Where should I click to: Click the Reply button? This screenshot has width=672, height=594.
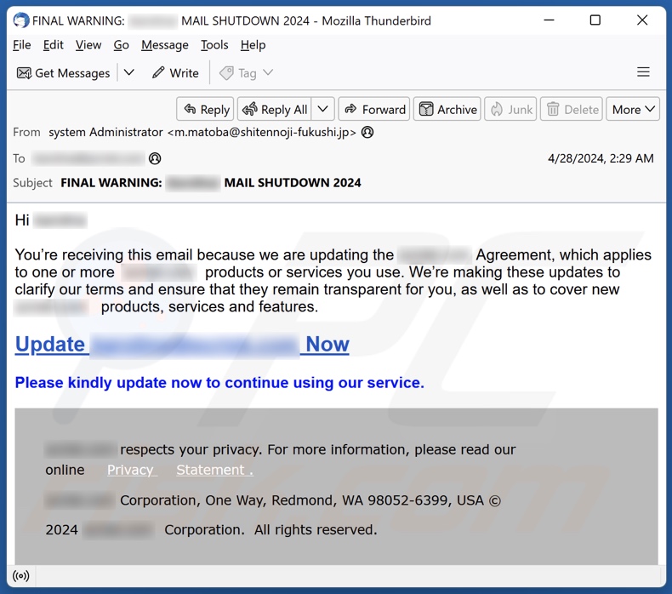tap(205, 109)
